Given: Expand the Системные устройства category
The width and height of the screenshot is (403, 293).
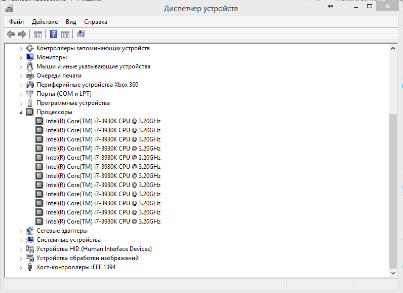Looking at the screenshot, I should [21, 240].
